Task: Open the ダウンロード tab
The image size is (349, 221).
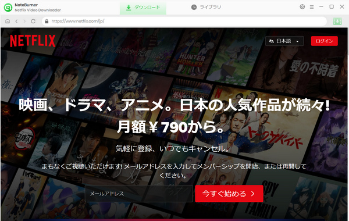Action: (143, 8)
